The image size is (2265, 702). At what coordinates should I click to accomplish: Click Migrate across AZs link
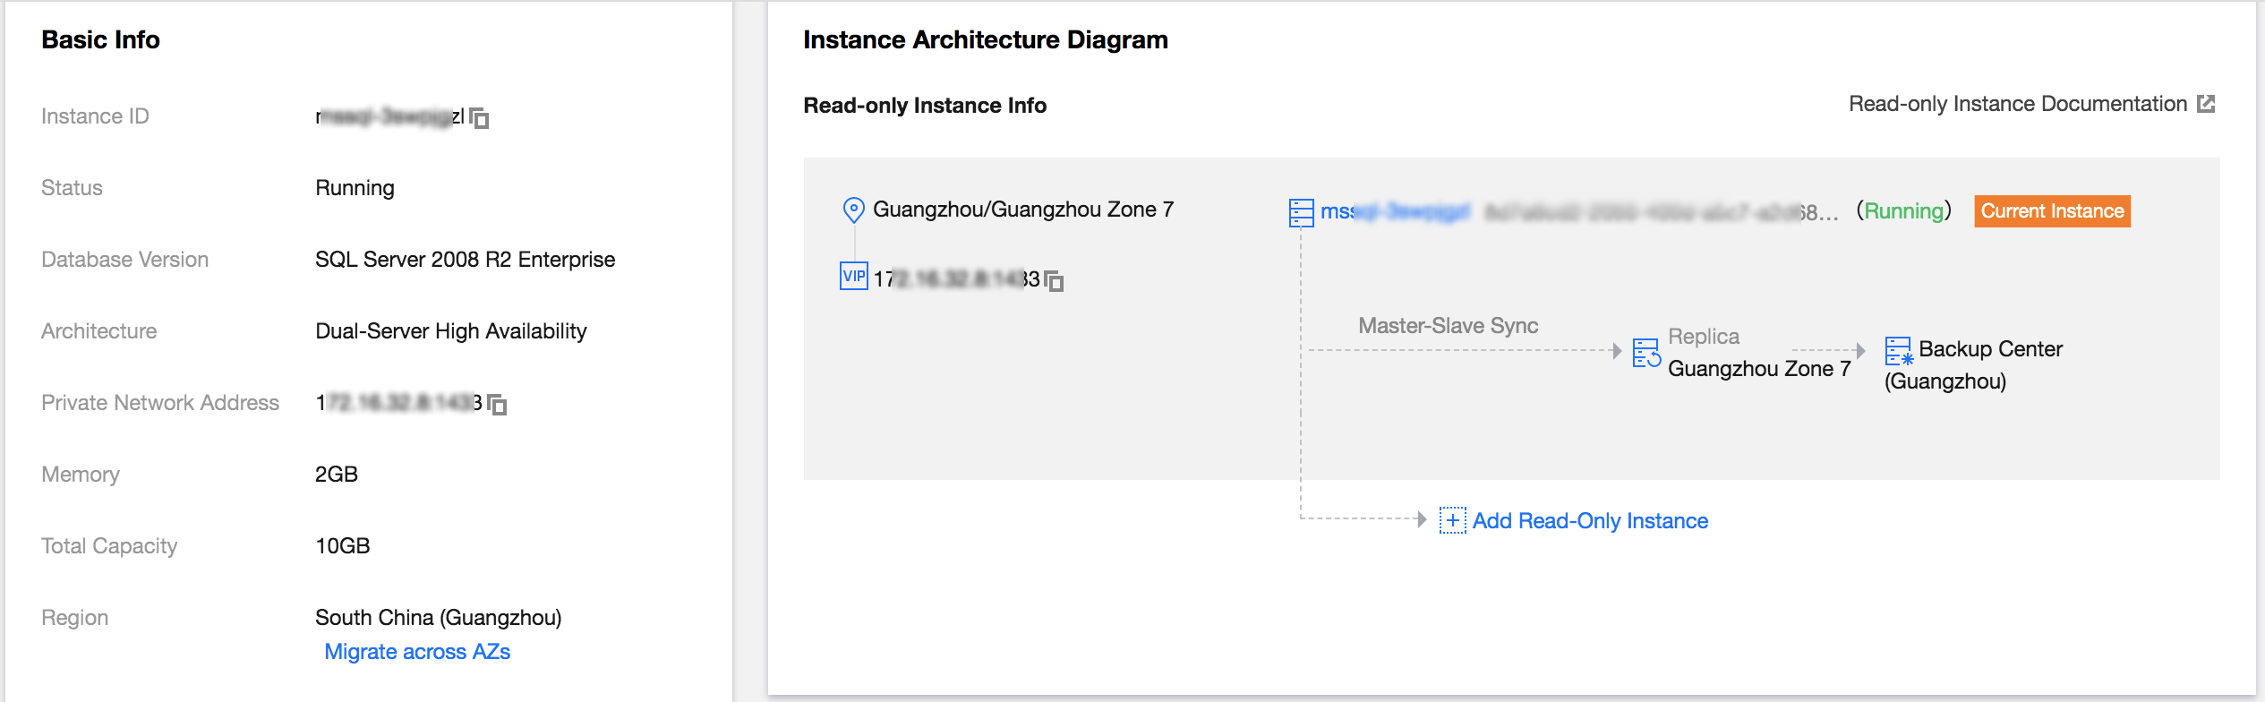[417, 652]
